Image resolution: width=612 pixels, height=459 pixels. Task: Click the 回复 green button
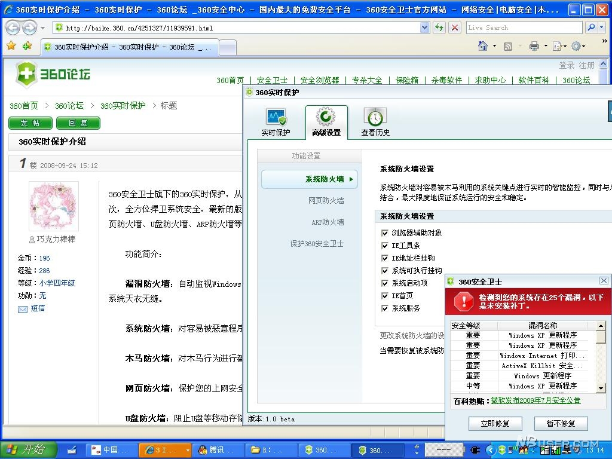(x=78, y=123)
